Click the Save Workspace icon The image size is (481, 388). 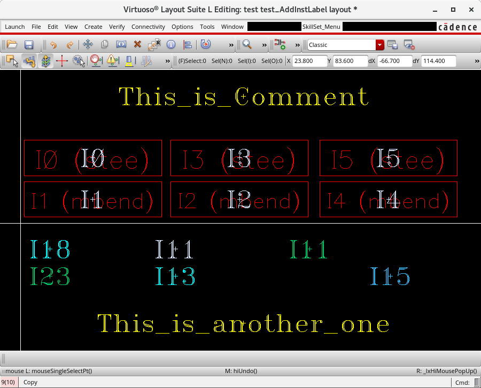[392, 45]
